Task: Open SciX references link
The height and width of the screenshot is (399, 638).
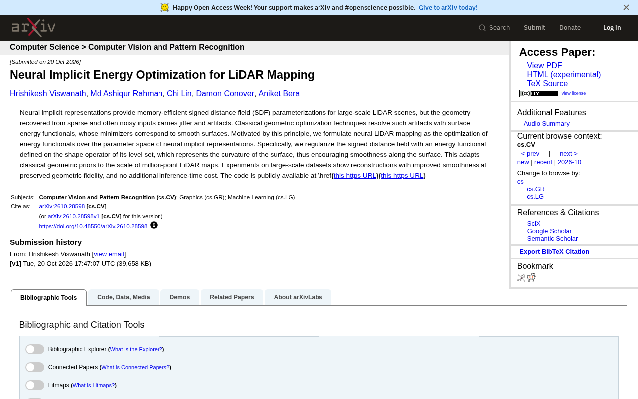Action: pyautogui.click(x=534, y=224)
